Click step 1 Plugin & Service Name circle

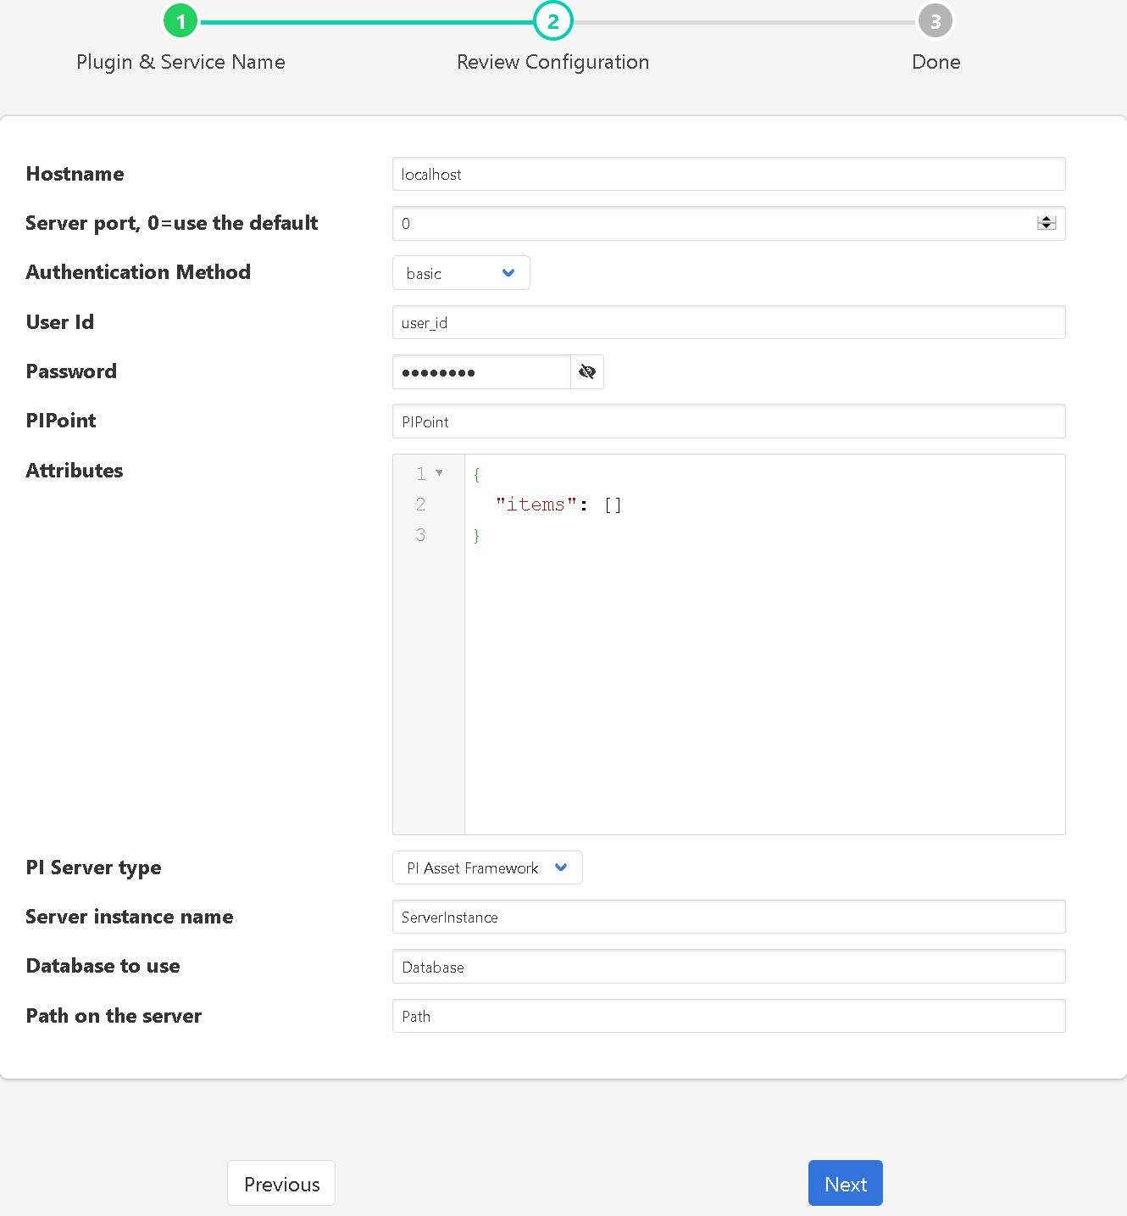pyautogui.click(x=180, y=21)
